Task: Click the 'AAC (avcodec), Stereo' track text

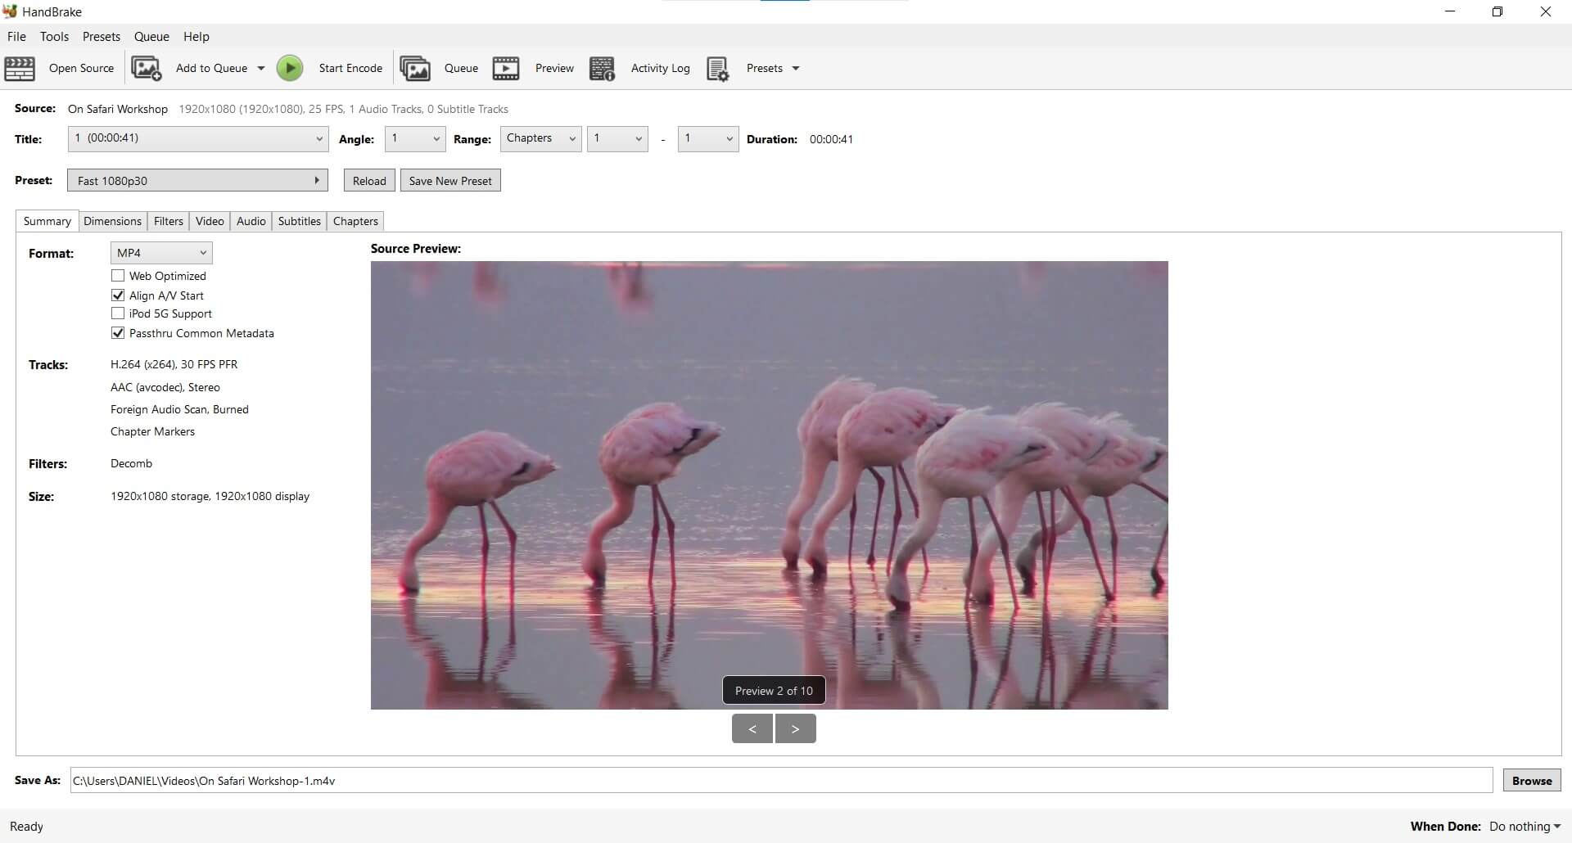Action: [x=165, y=387]
